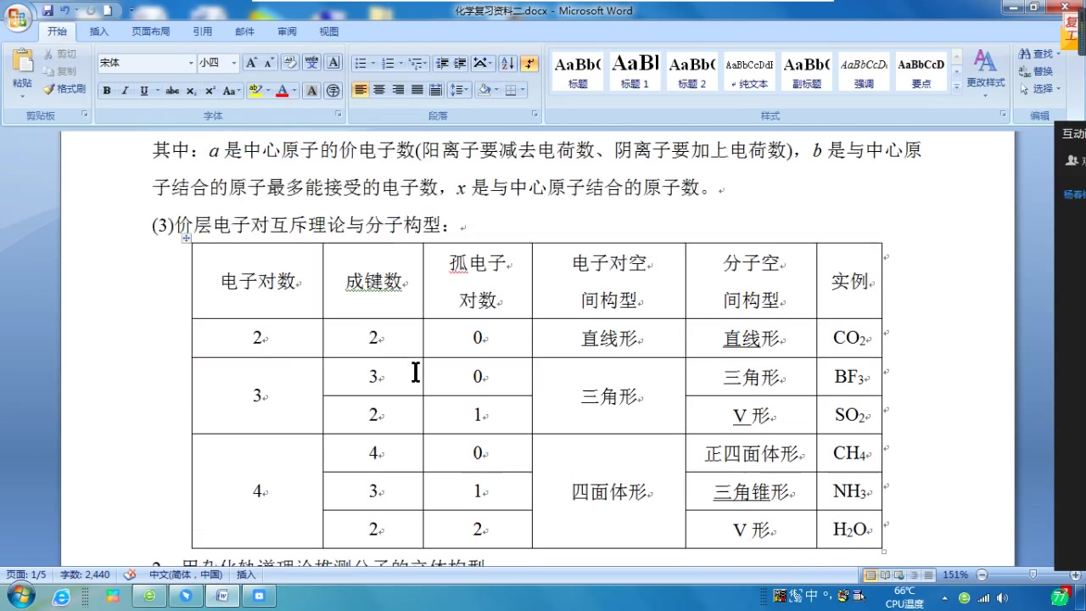The image size is (1086, 611).
Task: Click the Save icon in Quick Access
Action: 48,10
